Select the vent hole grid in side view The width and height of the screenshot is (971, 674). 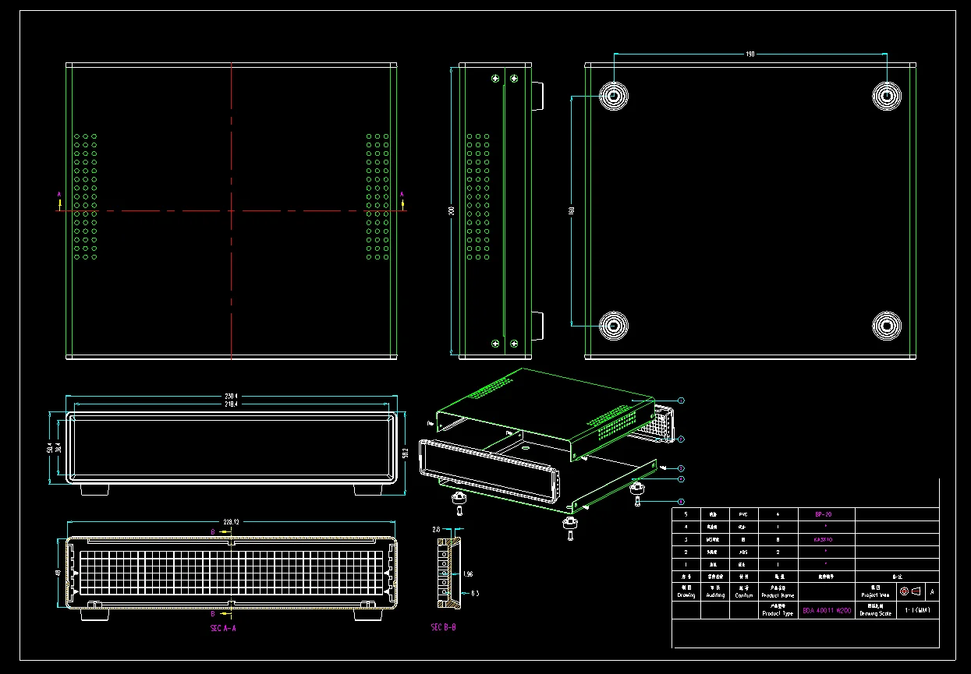[x=479, y=196]
